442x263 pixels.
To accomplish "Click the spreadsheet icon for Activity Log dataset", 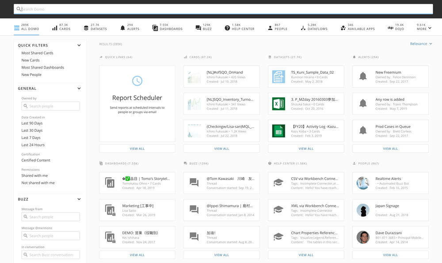I will point(278,131).
